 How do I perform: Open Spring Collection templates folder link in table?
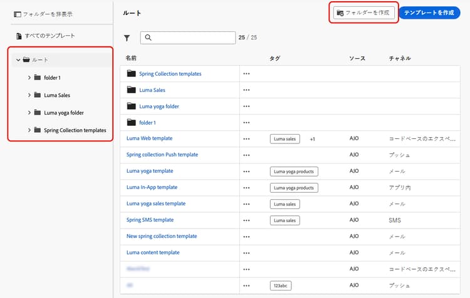click(170, 74)
